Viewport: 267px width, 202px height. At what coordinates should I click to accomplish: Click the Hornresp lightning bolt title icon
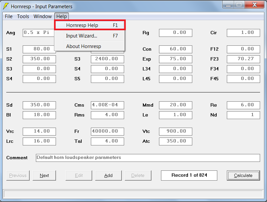(x=6, y=6)
